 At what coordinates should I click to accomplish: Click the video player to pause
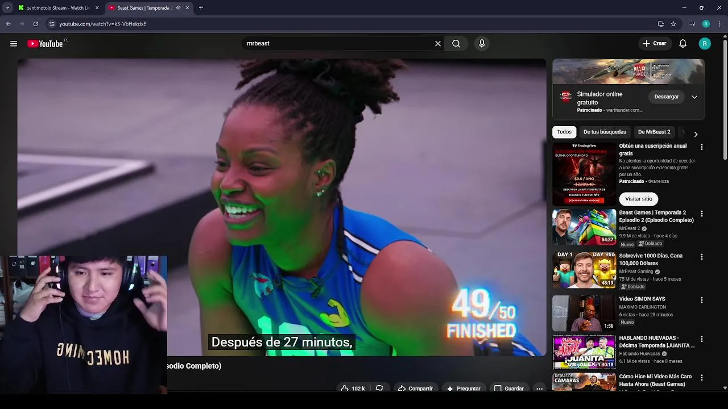(x=282, y=207)
